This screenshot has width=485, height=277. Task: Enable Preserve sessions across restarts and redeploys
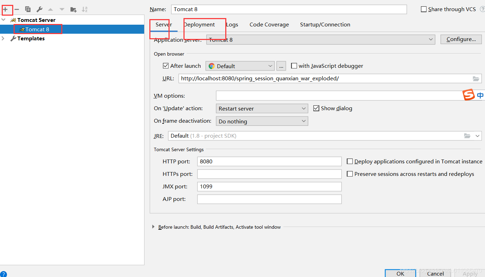coord(350,174)
